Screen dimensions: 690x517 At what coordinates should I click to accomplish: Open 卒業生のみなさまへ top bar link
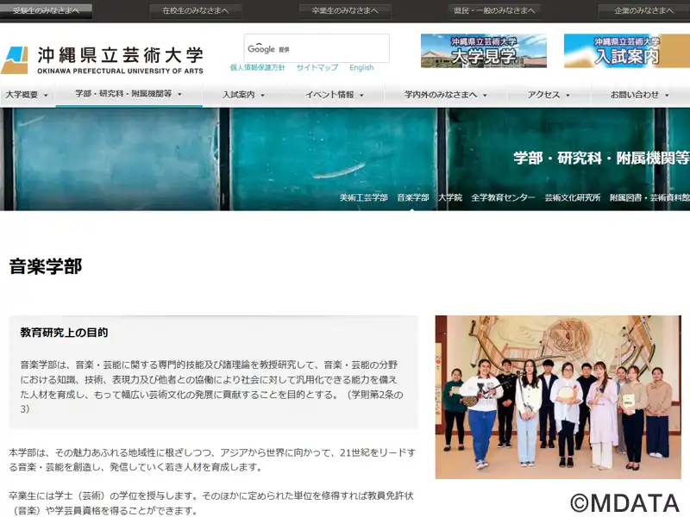click(x=345, y=10)
